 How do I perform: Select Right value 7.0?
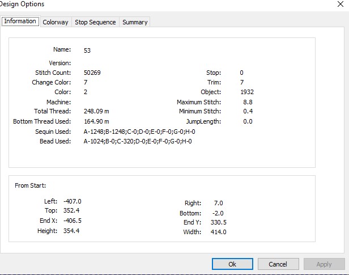coord(218,203)
